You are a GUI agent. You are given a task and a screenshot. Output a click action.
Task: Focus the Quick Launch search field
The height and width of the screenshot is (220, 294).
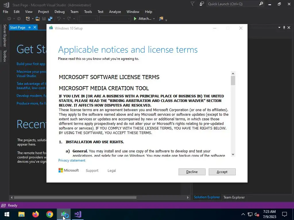[x=233, y=4]
